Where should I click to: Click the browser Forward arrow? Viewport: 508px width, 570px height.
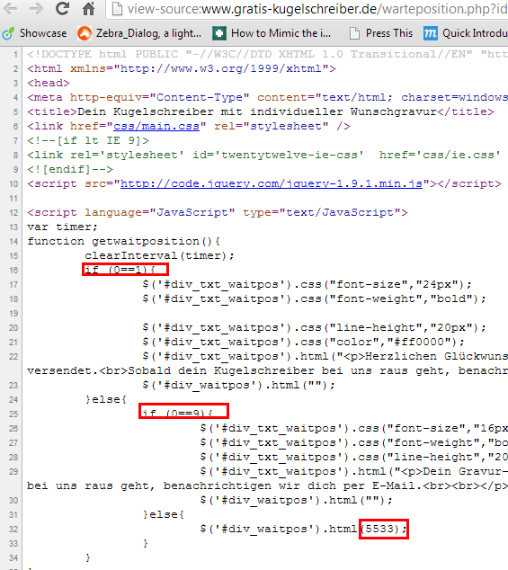(x=36, y=8)
